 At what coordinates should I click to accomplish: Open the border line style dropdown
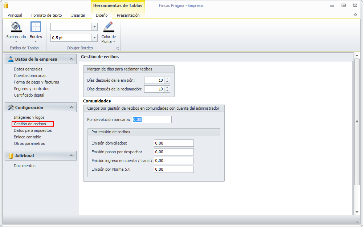pos(95,27)
